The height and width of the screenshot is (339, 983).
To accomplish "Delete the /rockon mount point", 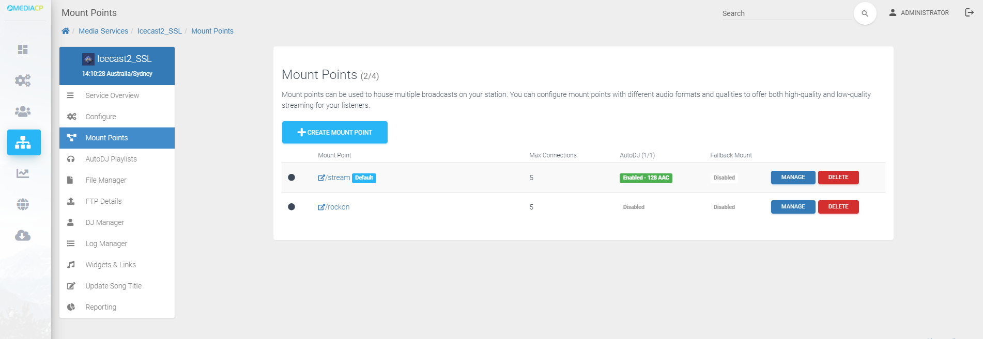I will [838, 207].
